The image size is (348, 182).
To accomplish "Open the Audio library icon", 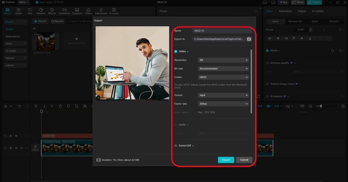I will point(18,11).
